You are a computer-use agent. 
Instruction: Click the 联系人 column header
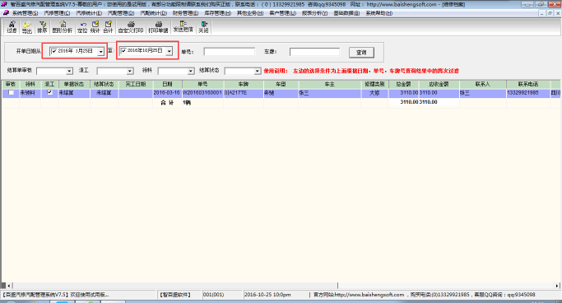(483, 84)
